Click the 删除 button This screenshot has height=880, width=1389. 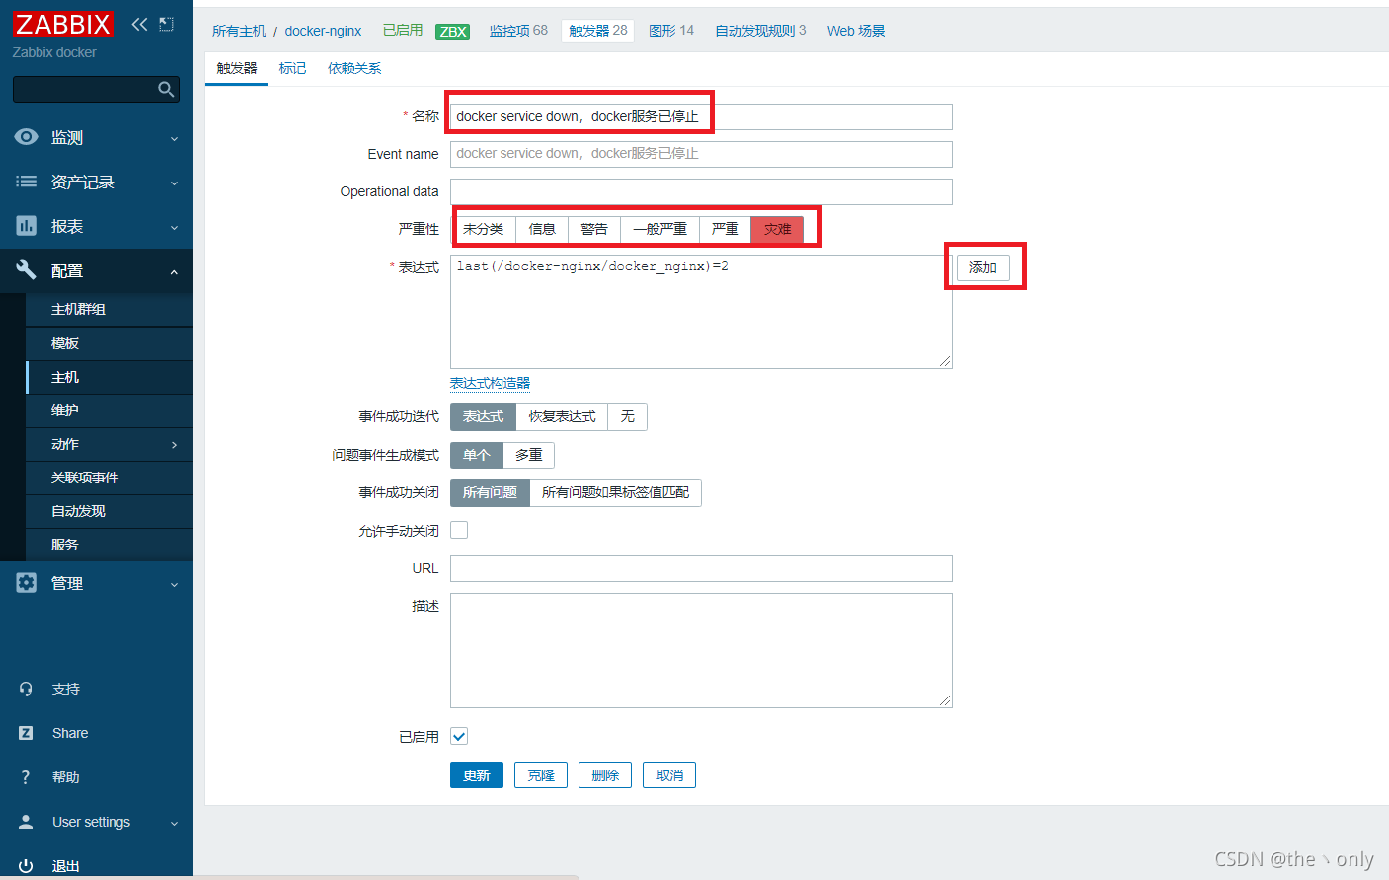point(605,775)
